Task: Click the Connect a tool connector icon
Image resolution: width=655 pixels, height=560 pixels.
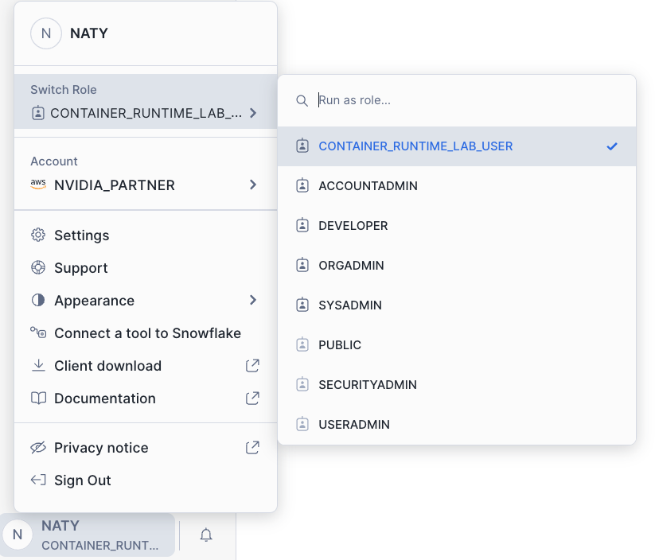Action: pyautogui.click(x=38, y=332)
